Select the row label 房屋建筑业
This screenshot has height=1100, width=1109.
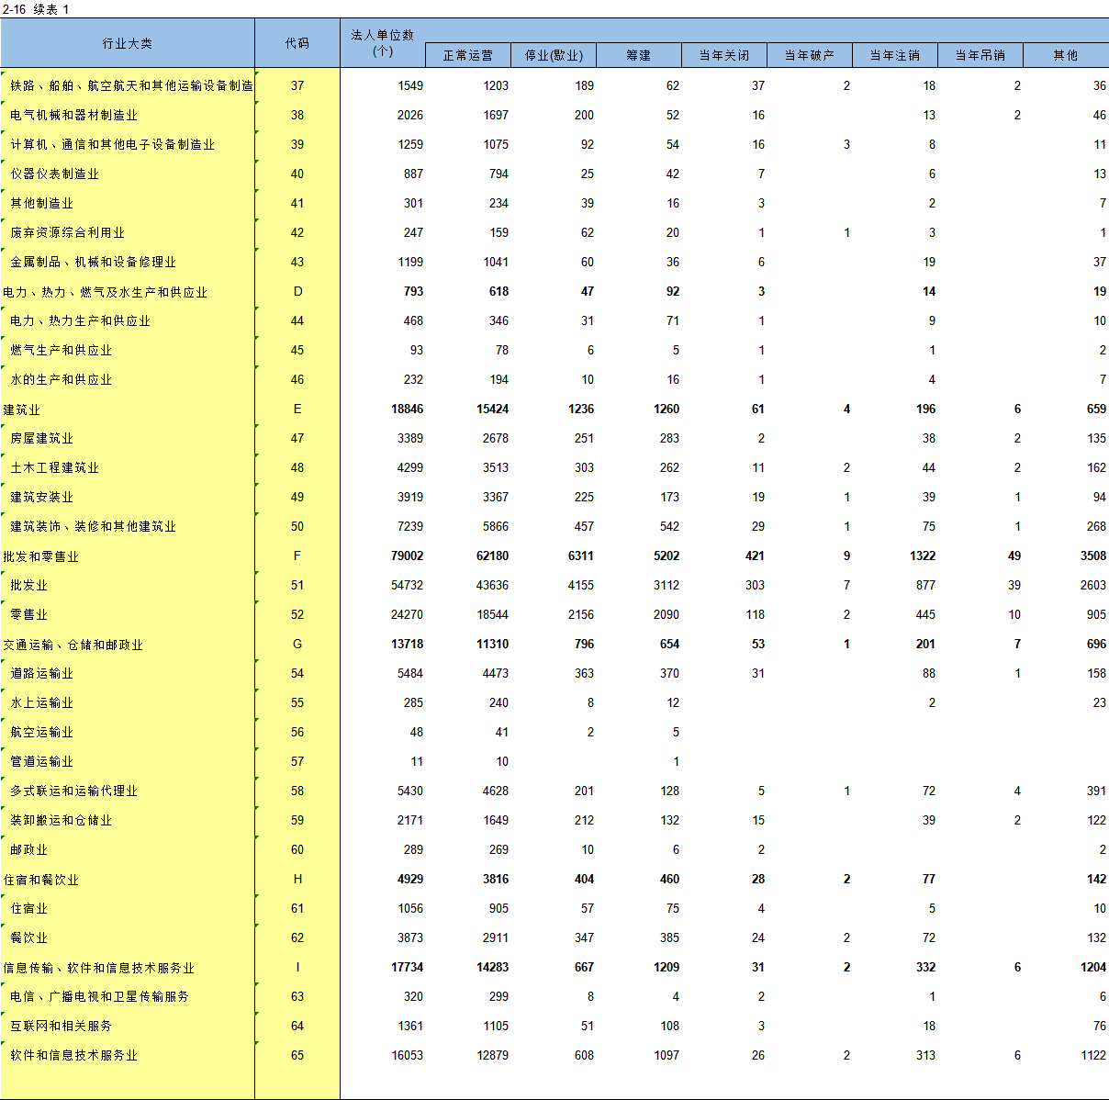(41, 438)
